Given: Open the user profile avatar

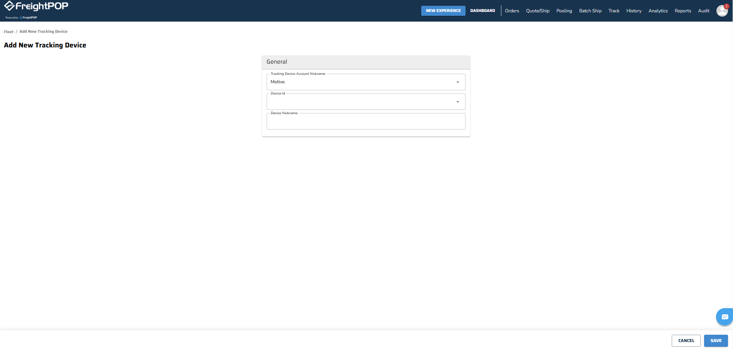Looking at the screenshot, I should (721, 11).
